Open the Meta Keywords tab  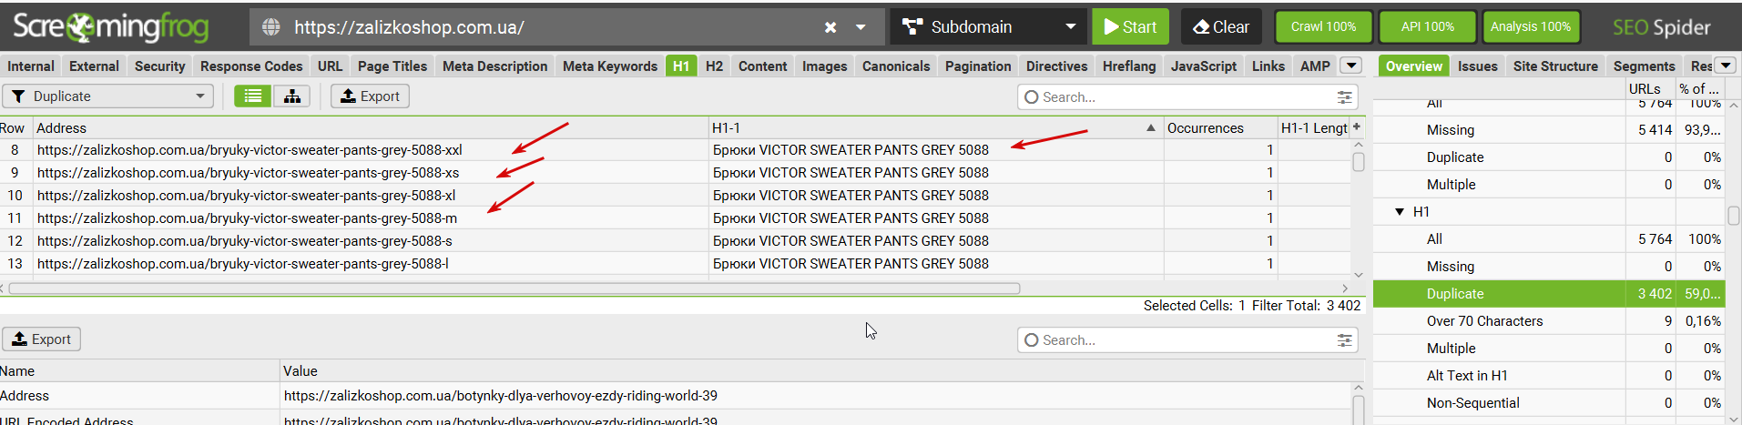pyautogui.click(x=610, y=66)
